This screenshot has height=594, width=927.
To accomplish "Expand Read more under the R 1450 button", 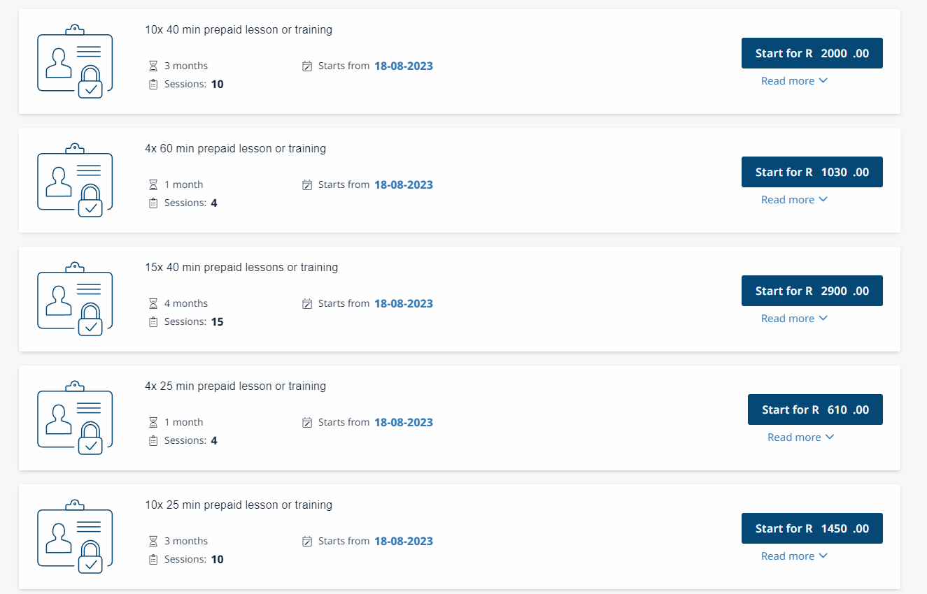I will pos(794,556).
